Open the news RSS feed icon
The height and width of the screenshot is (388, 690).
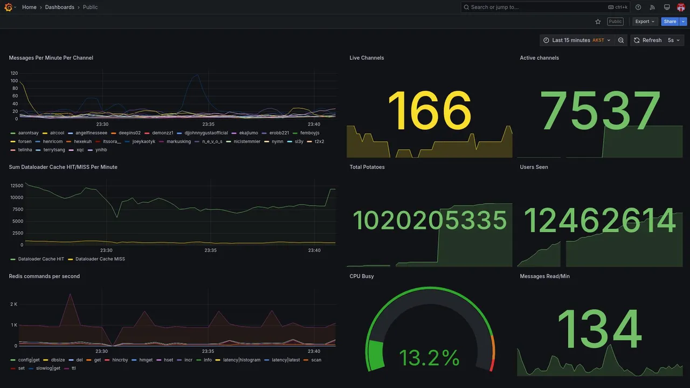click(652, 7)
